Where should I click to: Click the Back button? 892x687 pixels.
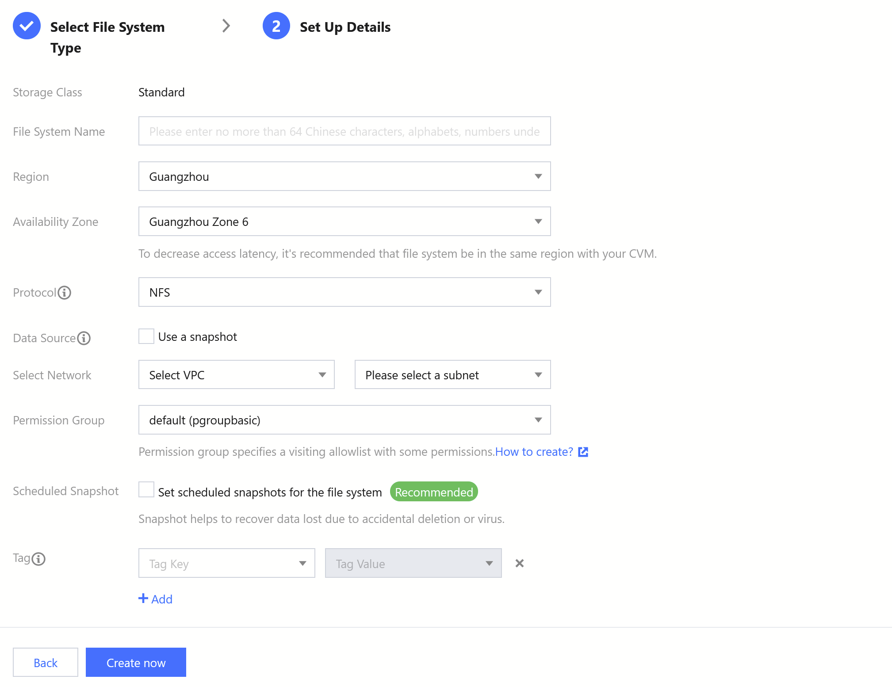(x=46, y=662)
